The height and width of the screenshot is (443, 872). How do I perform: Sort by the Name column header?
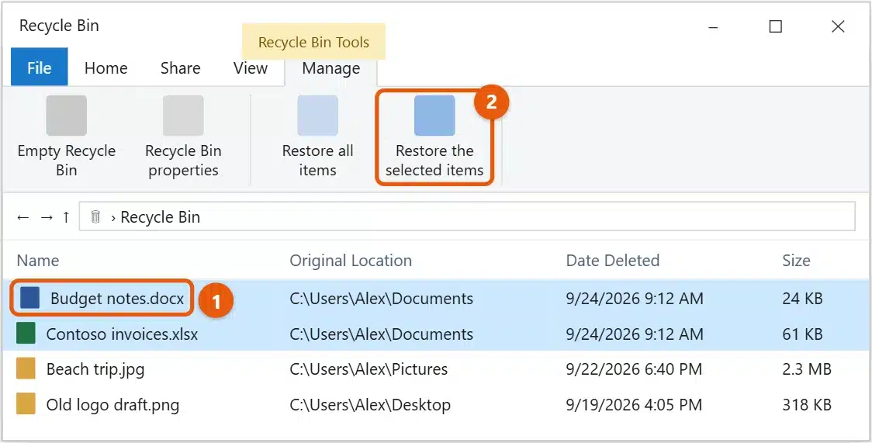pos(38,260)
